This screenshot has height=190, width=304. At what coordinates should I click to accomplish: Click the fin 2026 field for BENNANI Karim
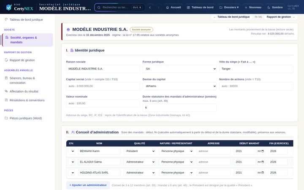[278, 151]
